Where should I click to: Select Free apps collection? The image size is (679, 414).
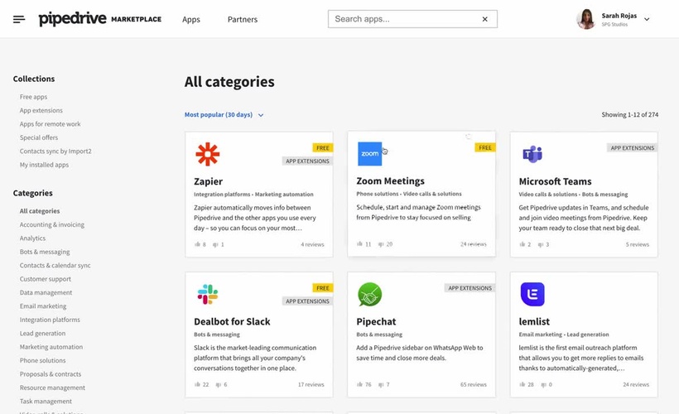click(x=34, y=97)
